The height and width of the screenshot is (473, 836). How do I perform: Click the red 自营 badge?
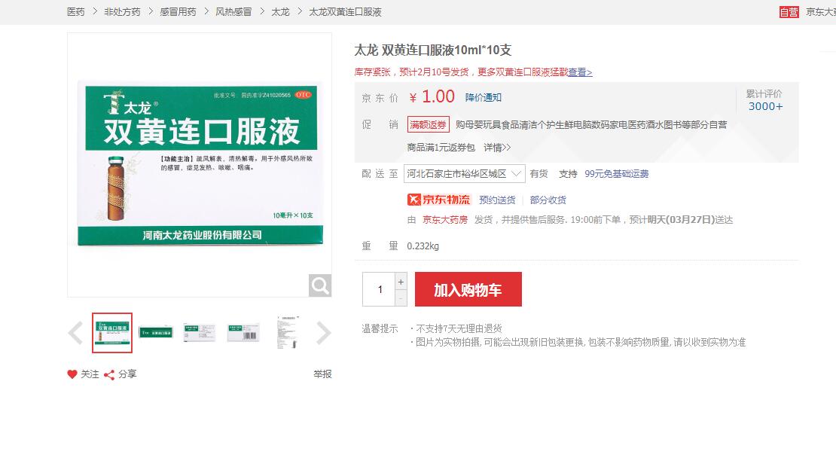(789, 12)
